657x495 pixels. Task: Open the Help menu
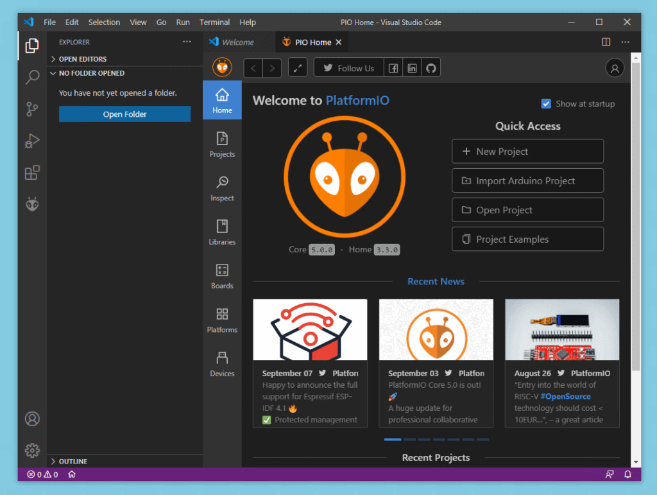pos(248,22)
